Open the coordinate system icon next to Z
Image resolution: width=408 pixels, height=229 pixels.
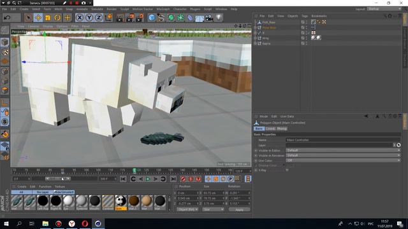(108, 18)
